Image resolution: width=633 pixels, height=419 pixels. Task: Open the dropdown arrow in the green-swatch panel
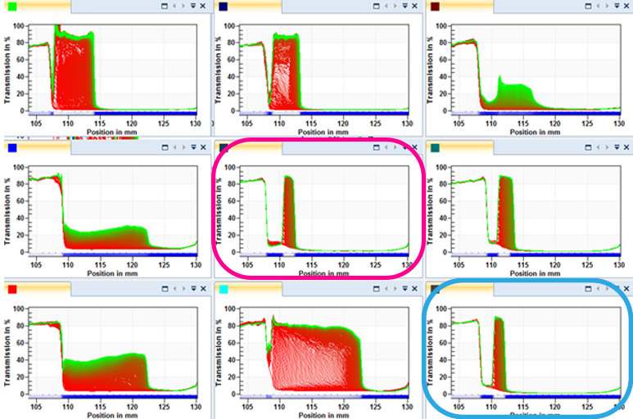193,6
